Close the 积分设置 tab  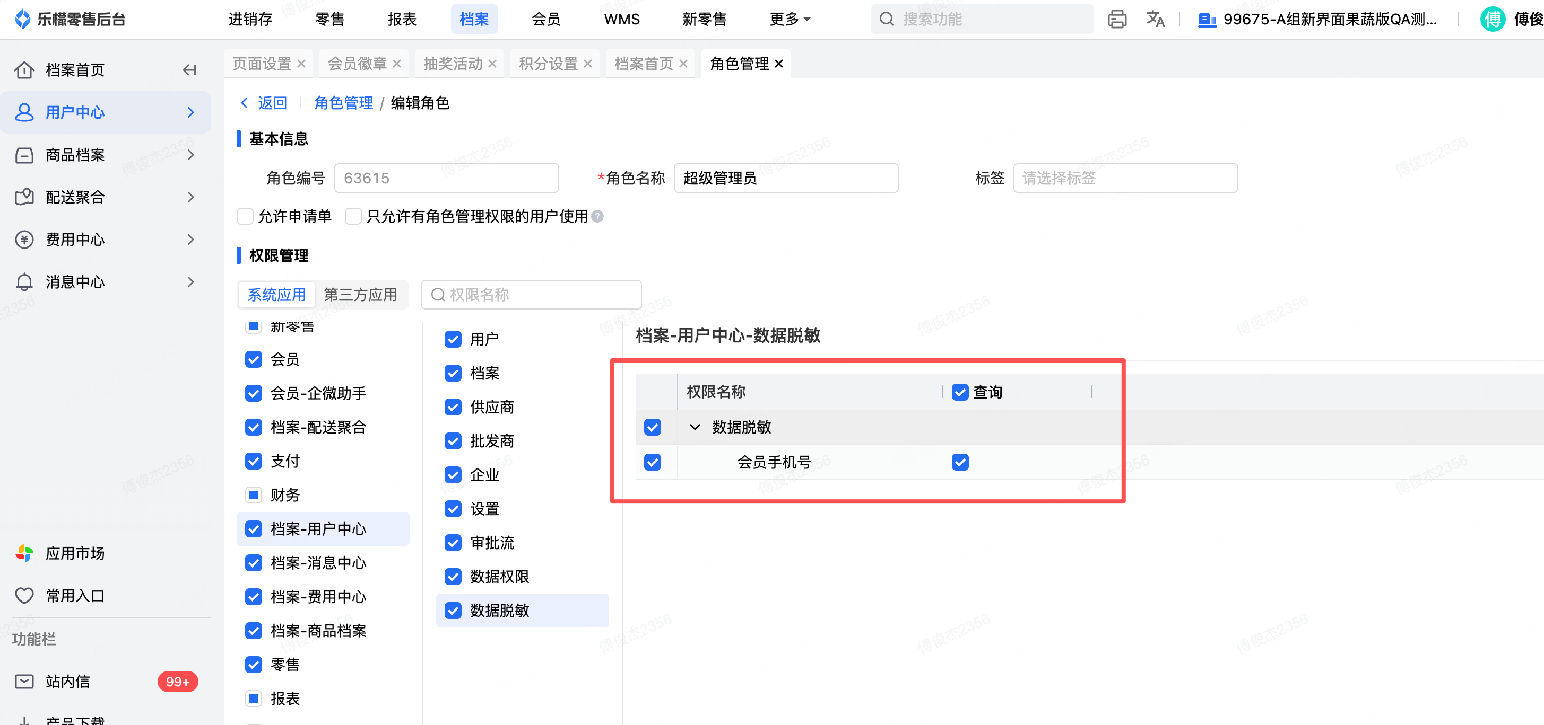tap(587, 64)
